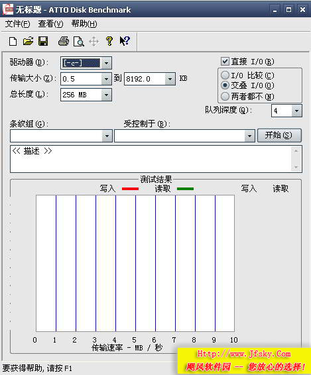Click the KB unit label

tap(184, 78)
